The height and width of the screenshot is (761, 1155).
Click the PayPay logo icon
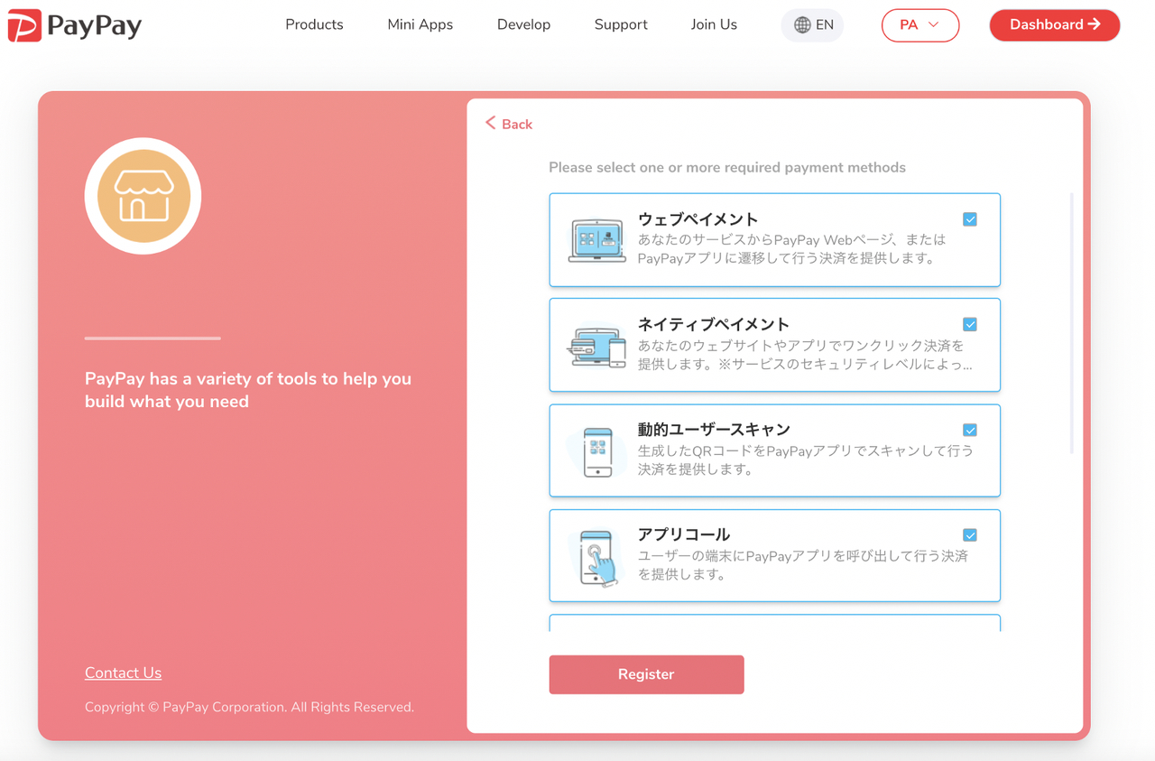[24, 25]
